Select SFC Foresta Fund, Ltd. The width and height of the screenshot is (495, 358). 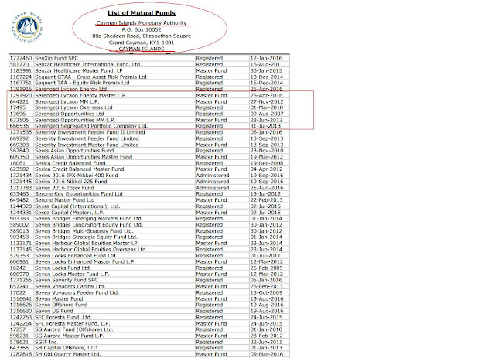(x=63, y=317)
